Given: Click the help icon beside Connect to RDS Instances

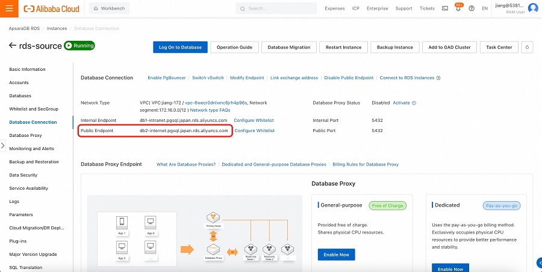Looking at the screenshot, I should pyautogui.click(x=438, y=78).
